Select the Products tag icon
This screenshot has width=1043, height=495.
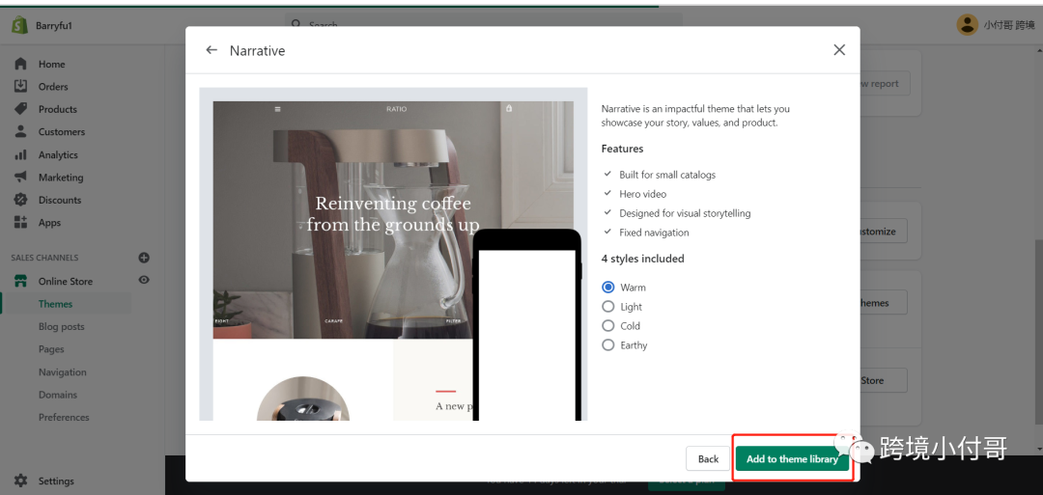pos(20,109)
